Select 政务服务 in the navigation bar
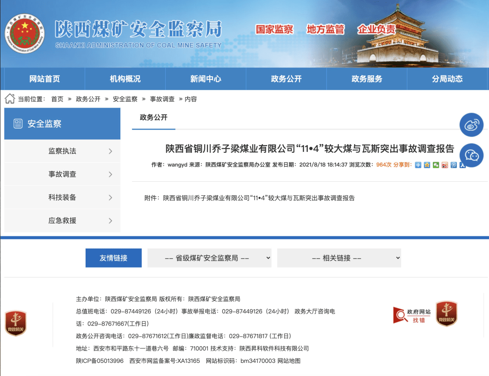Screen dimensions: 489x376 coord(367,79)
